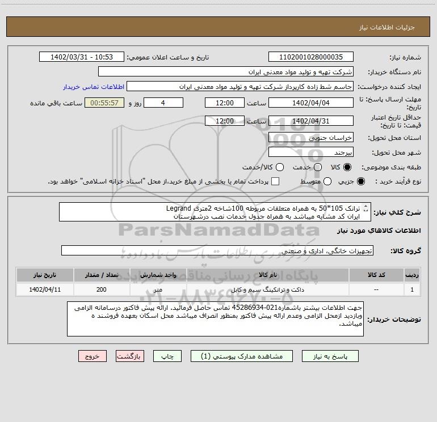
Task: Click the ردیف column header
Action: (412, 275)
